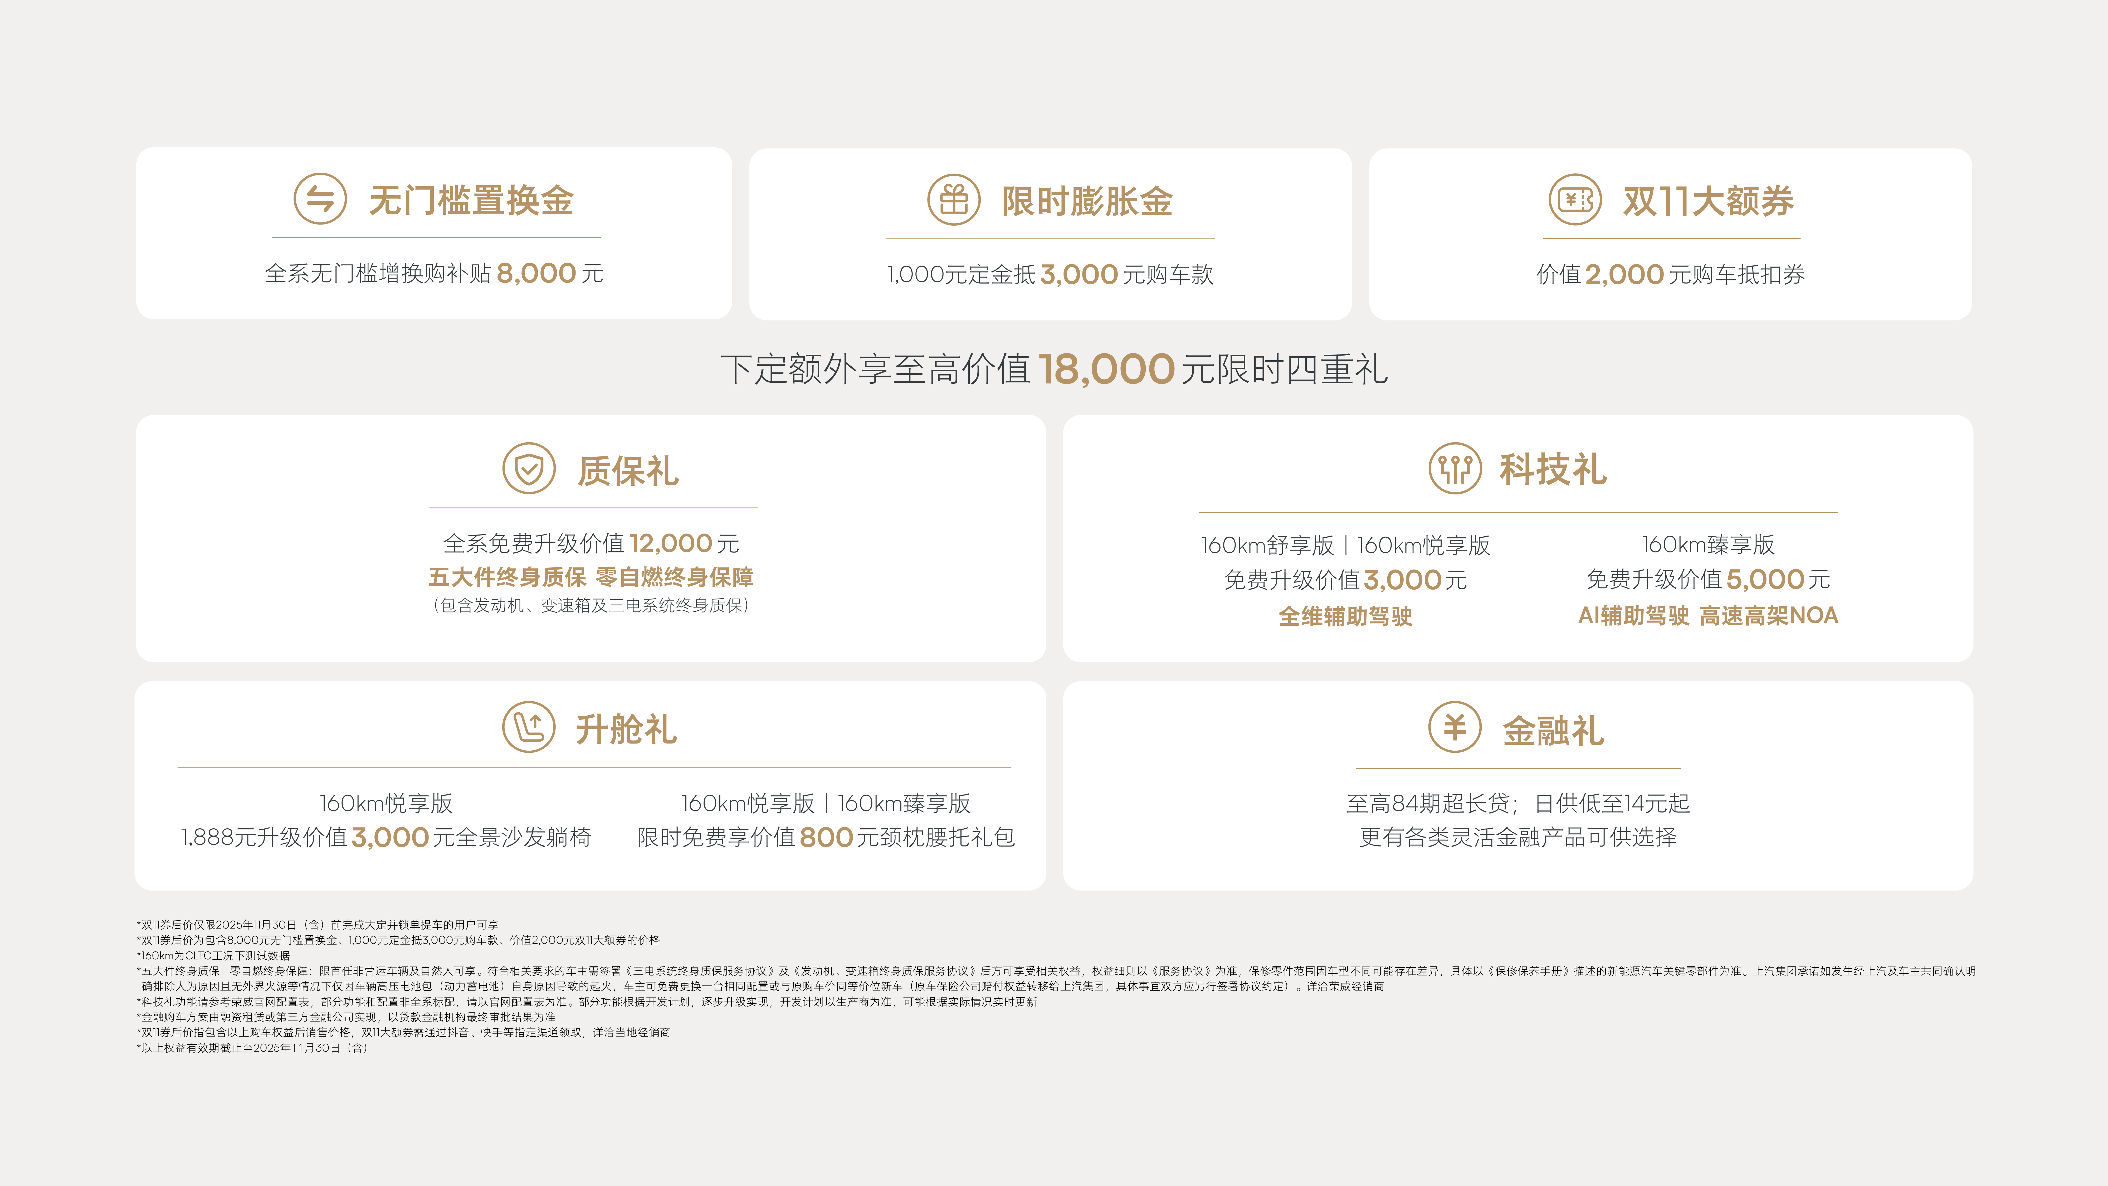Screen dimensions: 2108x1186
Task: Click AI辅助驾驶 高速高架NOA label
Action: click(1708, 615)
